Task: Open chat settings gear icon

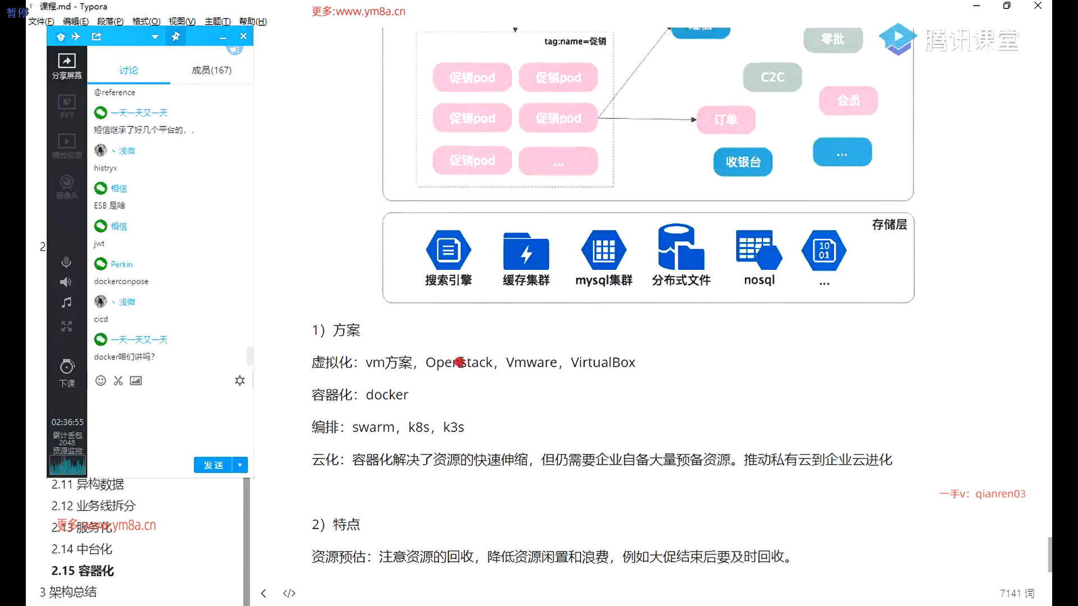Action: pos(240,380)
